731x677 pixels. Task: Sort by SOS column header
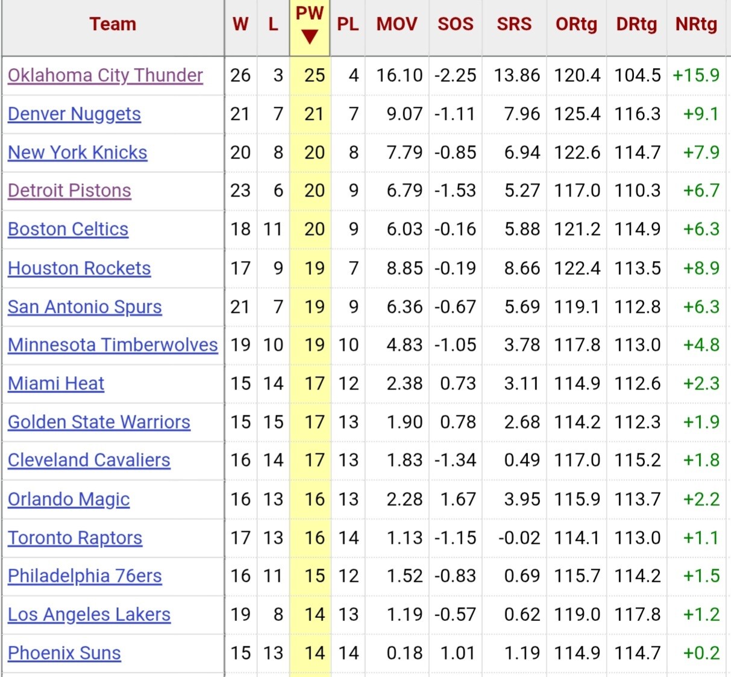455,24
